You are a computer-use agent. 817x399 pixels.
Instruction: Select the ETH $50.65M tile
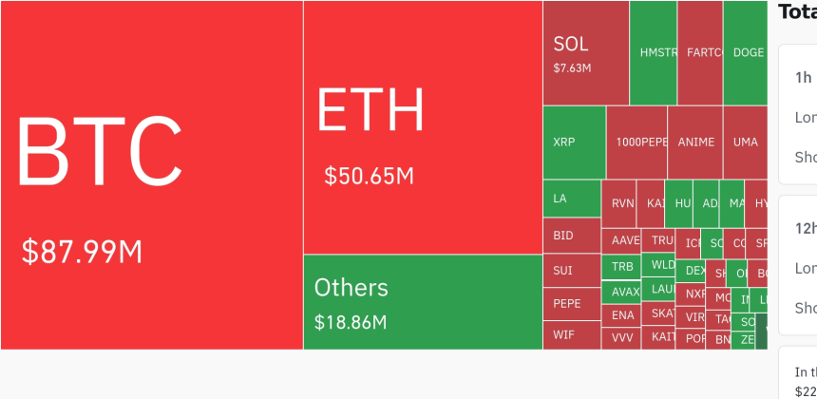pos(423,127)
